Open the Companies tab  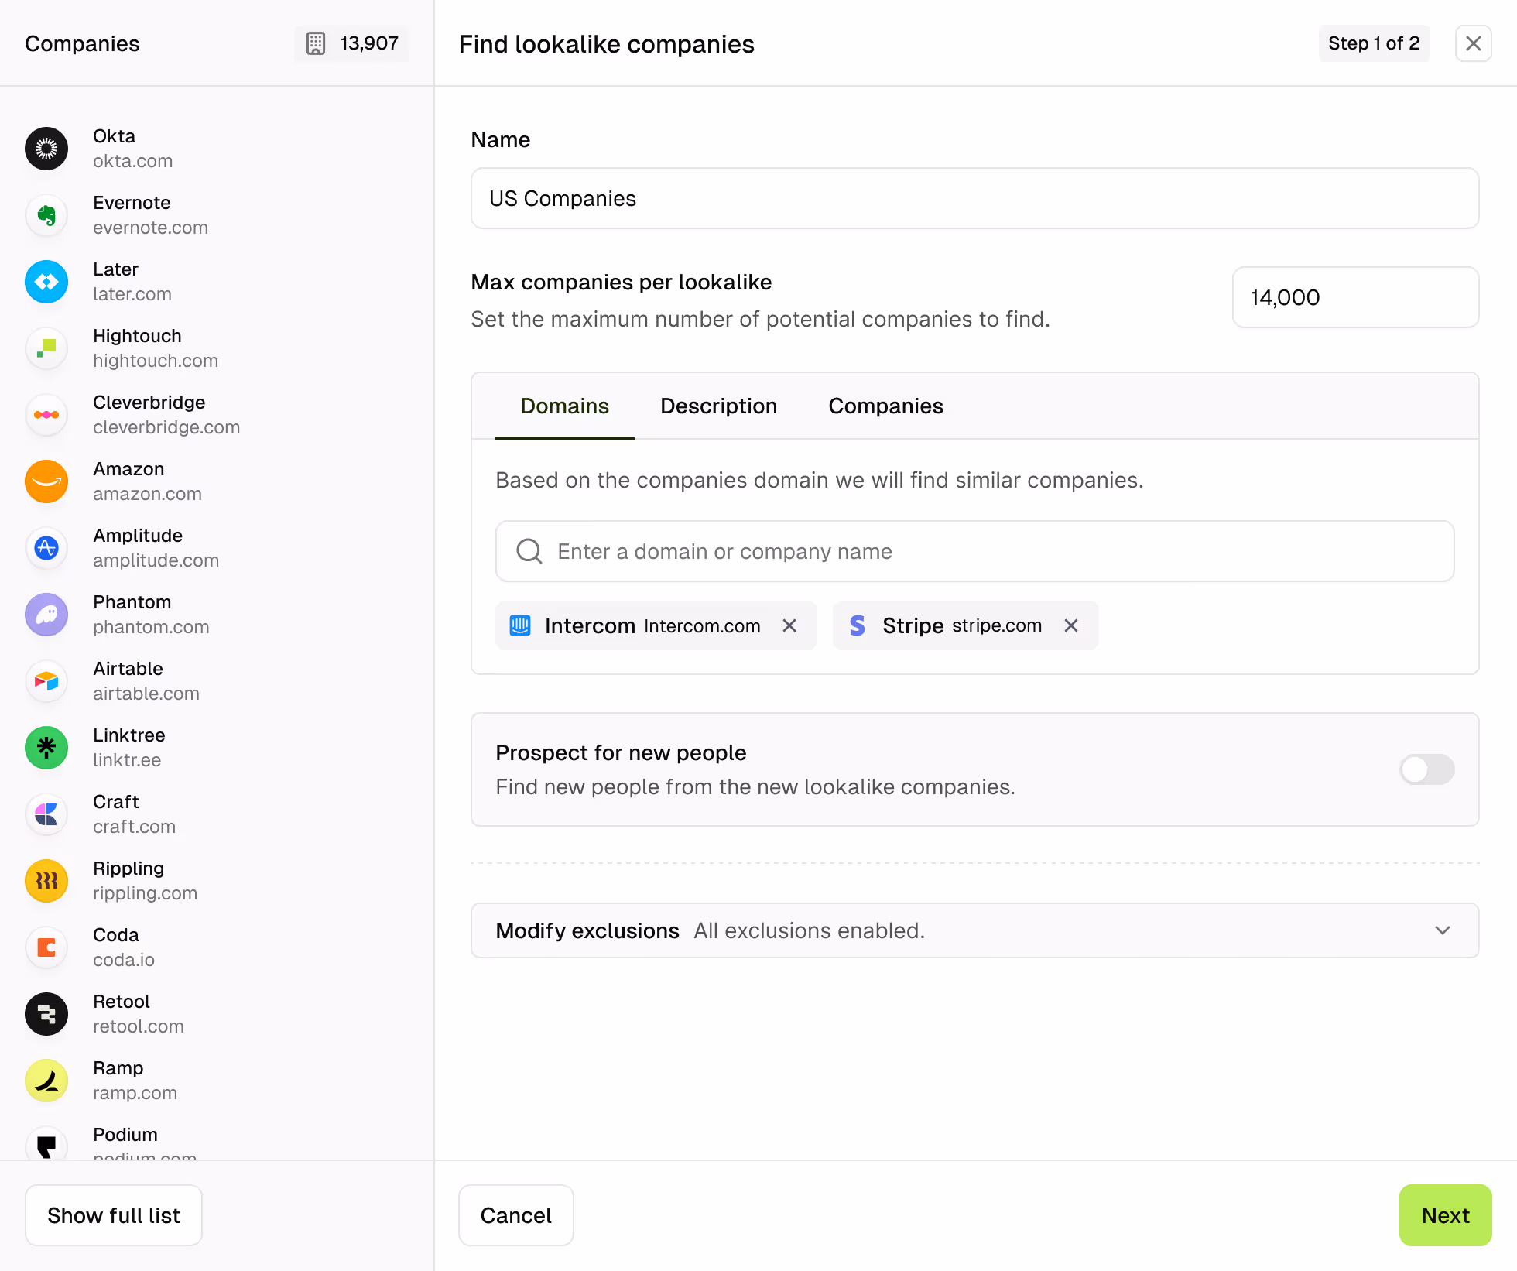pyautogui.click(x=885, y=406)
